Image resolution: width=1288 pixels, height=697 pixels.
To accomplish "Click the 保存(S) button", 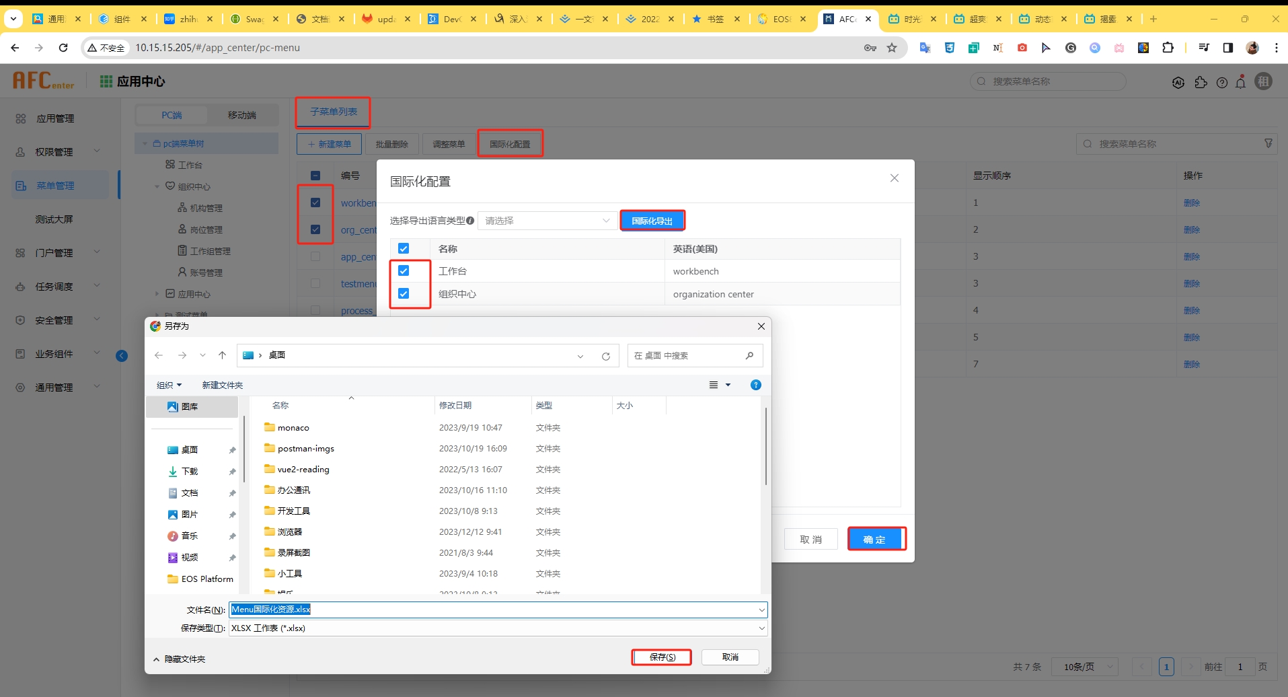I will 662,657.
